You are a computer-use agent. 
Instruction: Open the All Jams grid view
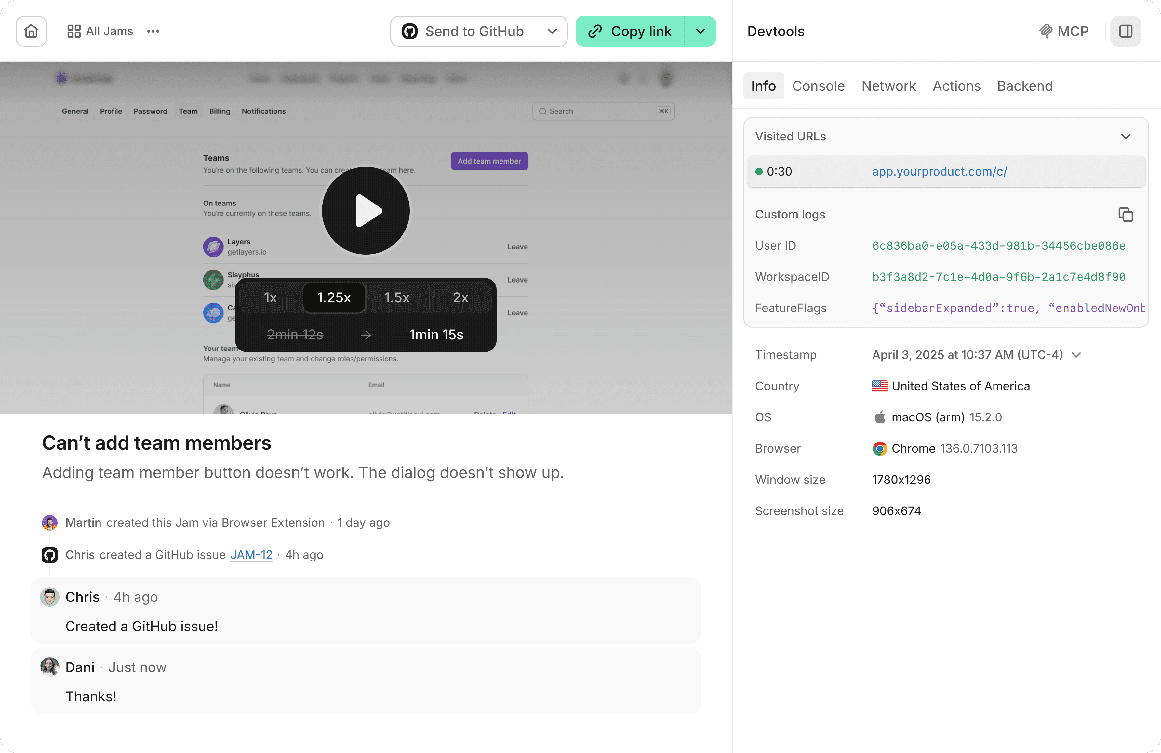100,31
